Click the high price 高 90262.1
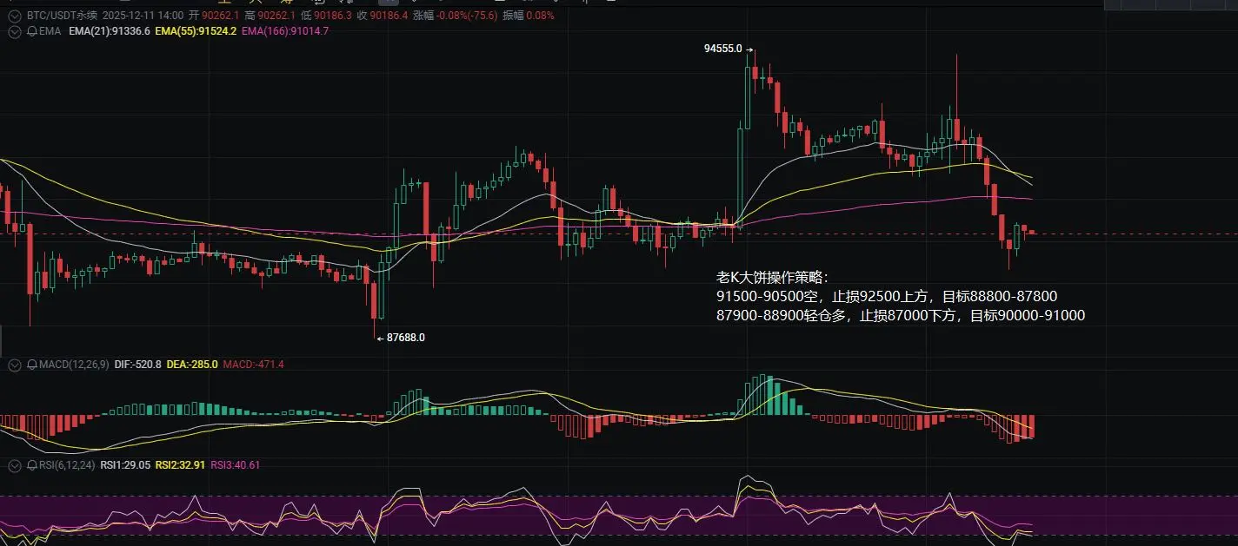Image resolution: width=1238 pixels, height=546 pixels. (x=270, y=16)
